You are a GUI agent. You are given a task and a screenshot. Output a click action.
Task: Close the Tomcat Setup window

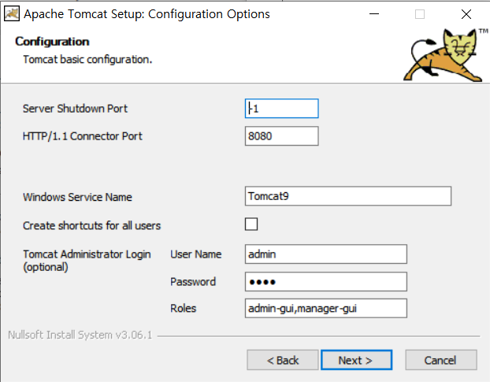point(466,14)
